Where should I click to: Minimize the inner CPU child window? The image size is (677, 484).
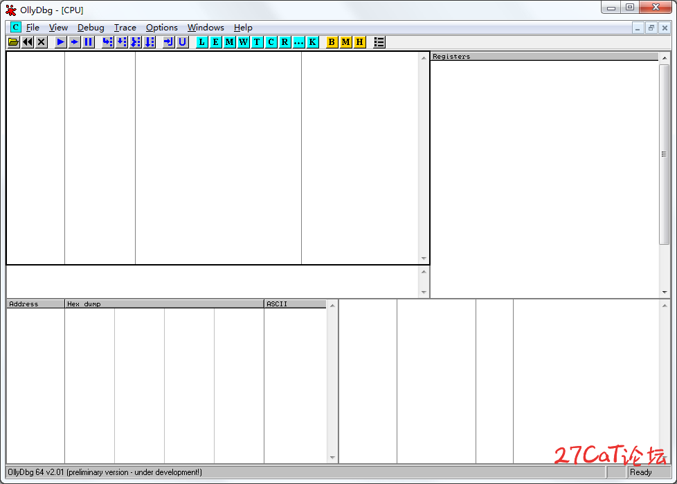pyautogui.click(x=638, y=28)
